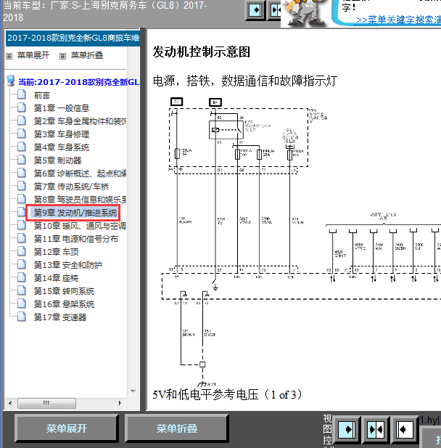Click the page icon beside 第3章
The image size is (441, 448).
pos(22,134)
